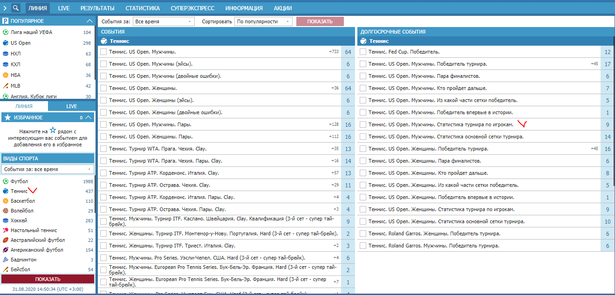615x295 pixels.
Task: Click the football icon in sports list
Action: pyautogui.click(x=6, y=181)
